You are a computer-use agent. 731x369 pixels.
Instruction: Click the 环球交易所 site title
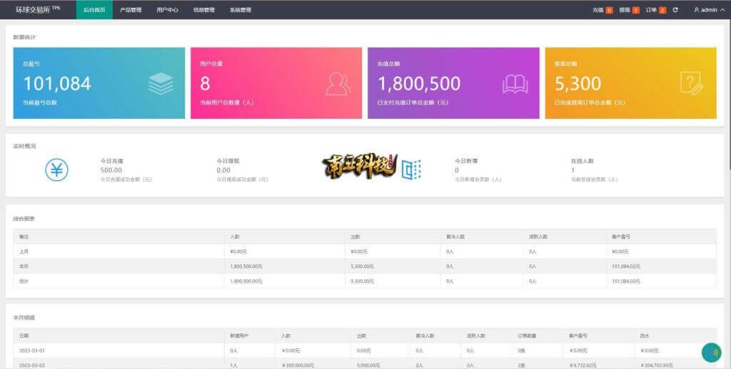34,10
